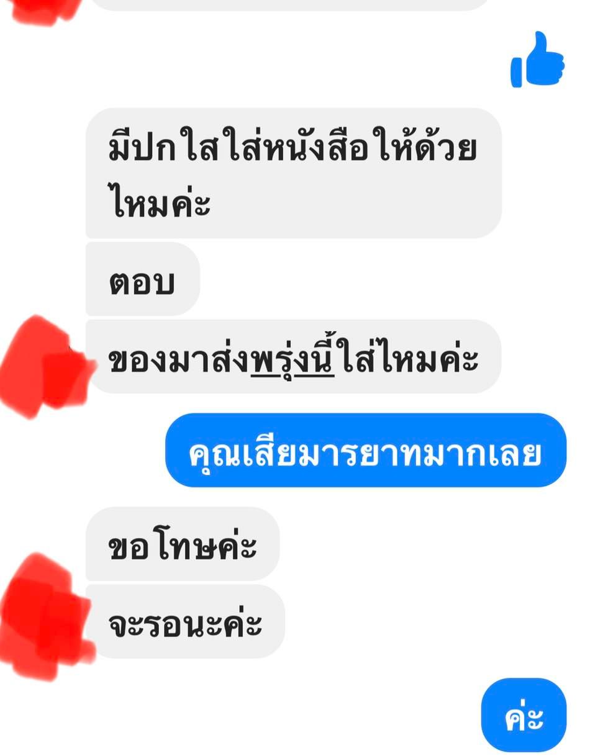
Task: Click ใส่ไหมค่ะ after the underlined word
Action: coord(407,358)
